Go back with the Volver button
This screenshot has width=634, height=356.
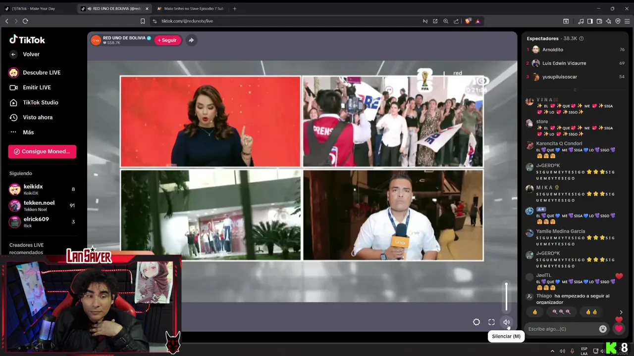pos(25,54)
